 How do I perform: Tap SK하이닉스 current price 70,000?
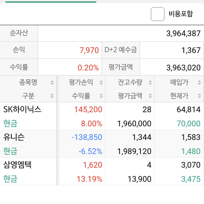tap(191, 124)
